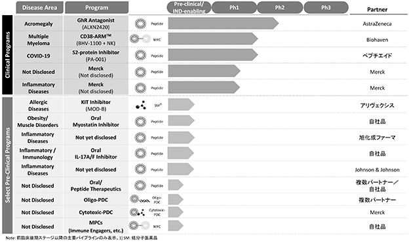This screenshot has height=243, width=409.
Task: Click the Select Pre-Clinical Programs vertical label
Action: [x=8, y=165]
